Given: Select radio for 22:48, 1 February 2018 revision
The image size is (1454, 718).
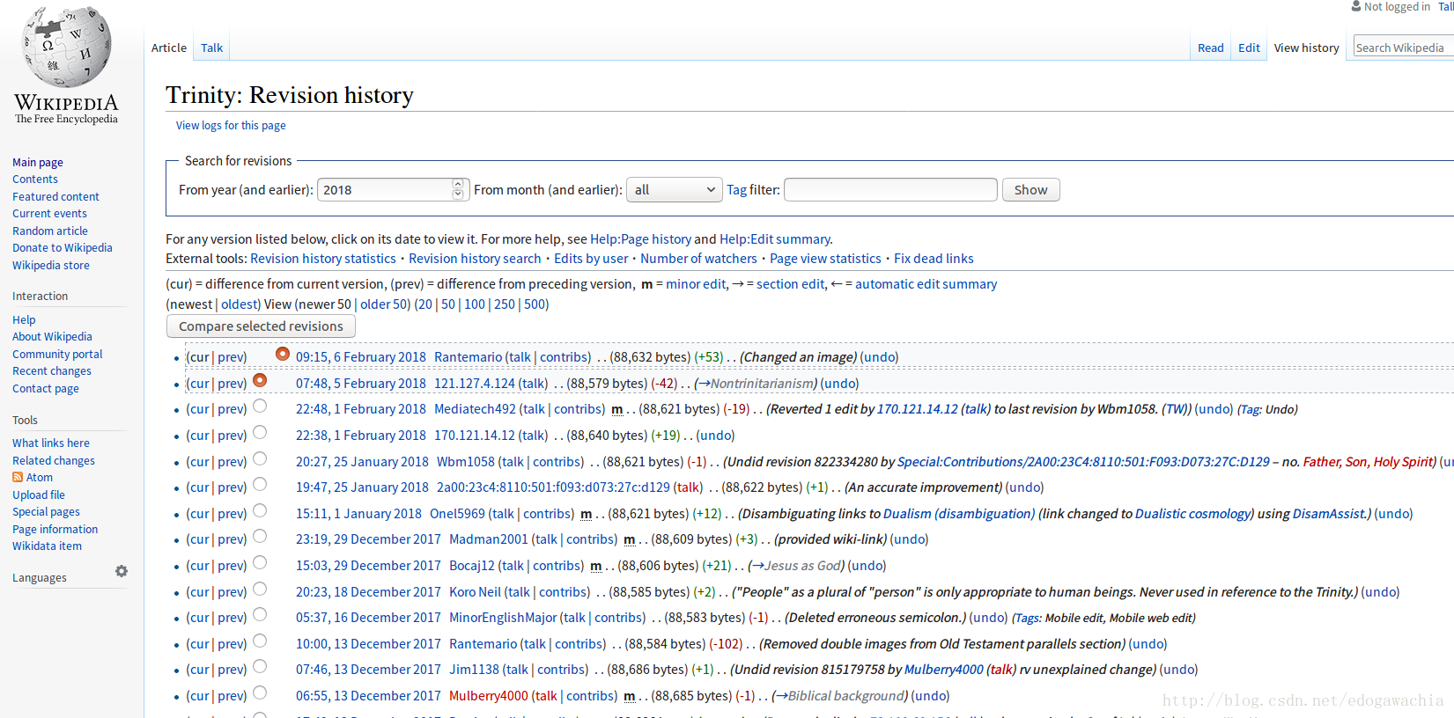Looking at the screenshot, I should coord(260,406).
